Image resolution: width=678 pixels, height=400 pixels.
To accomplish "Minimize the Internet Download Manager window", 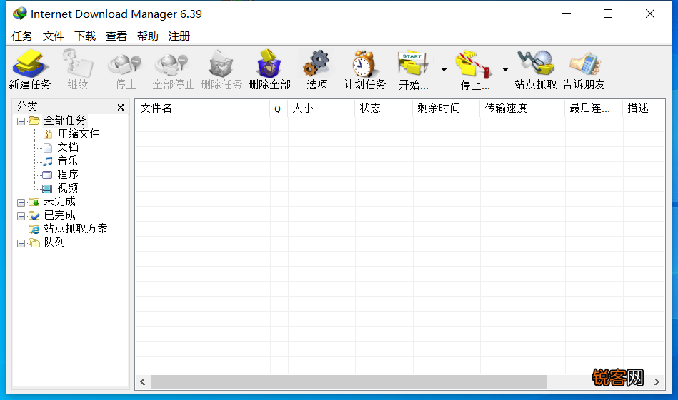I will pos(567,14).
